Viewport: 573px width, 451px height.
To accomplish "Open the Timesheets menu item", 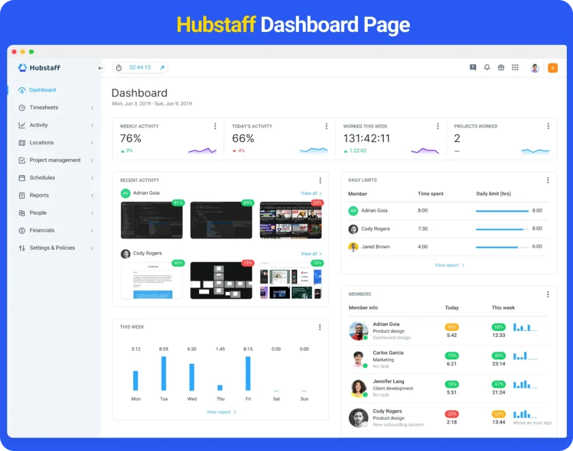I will point(44,107).
